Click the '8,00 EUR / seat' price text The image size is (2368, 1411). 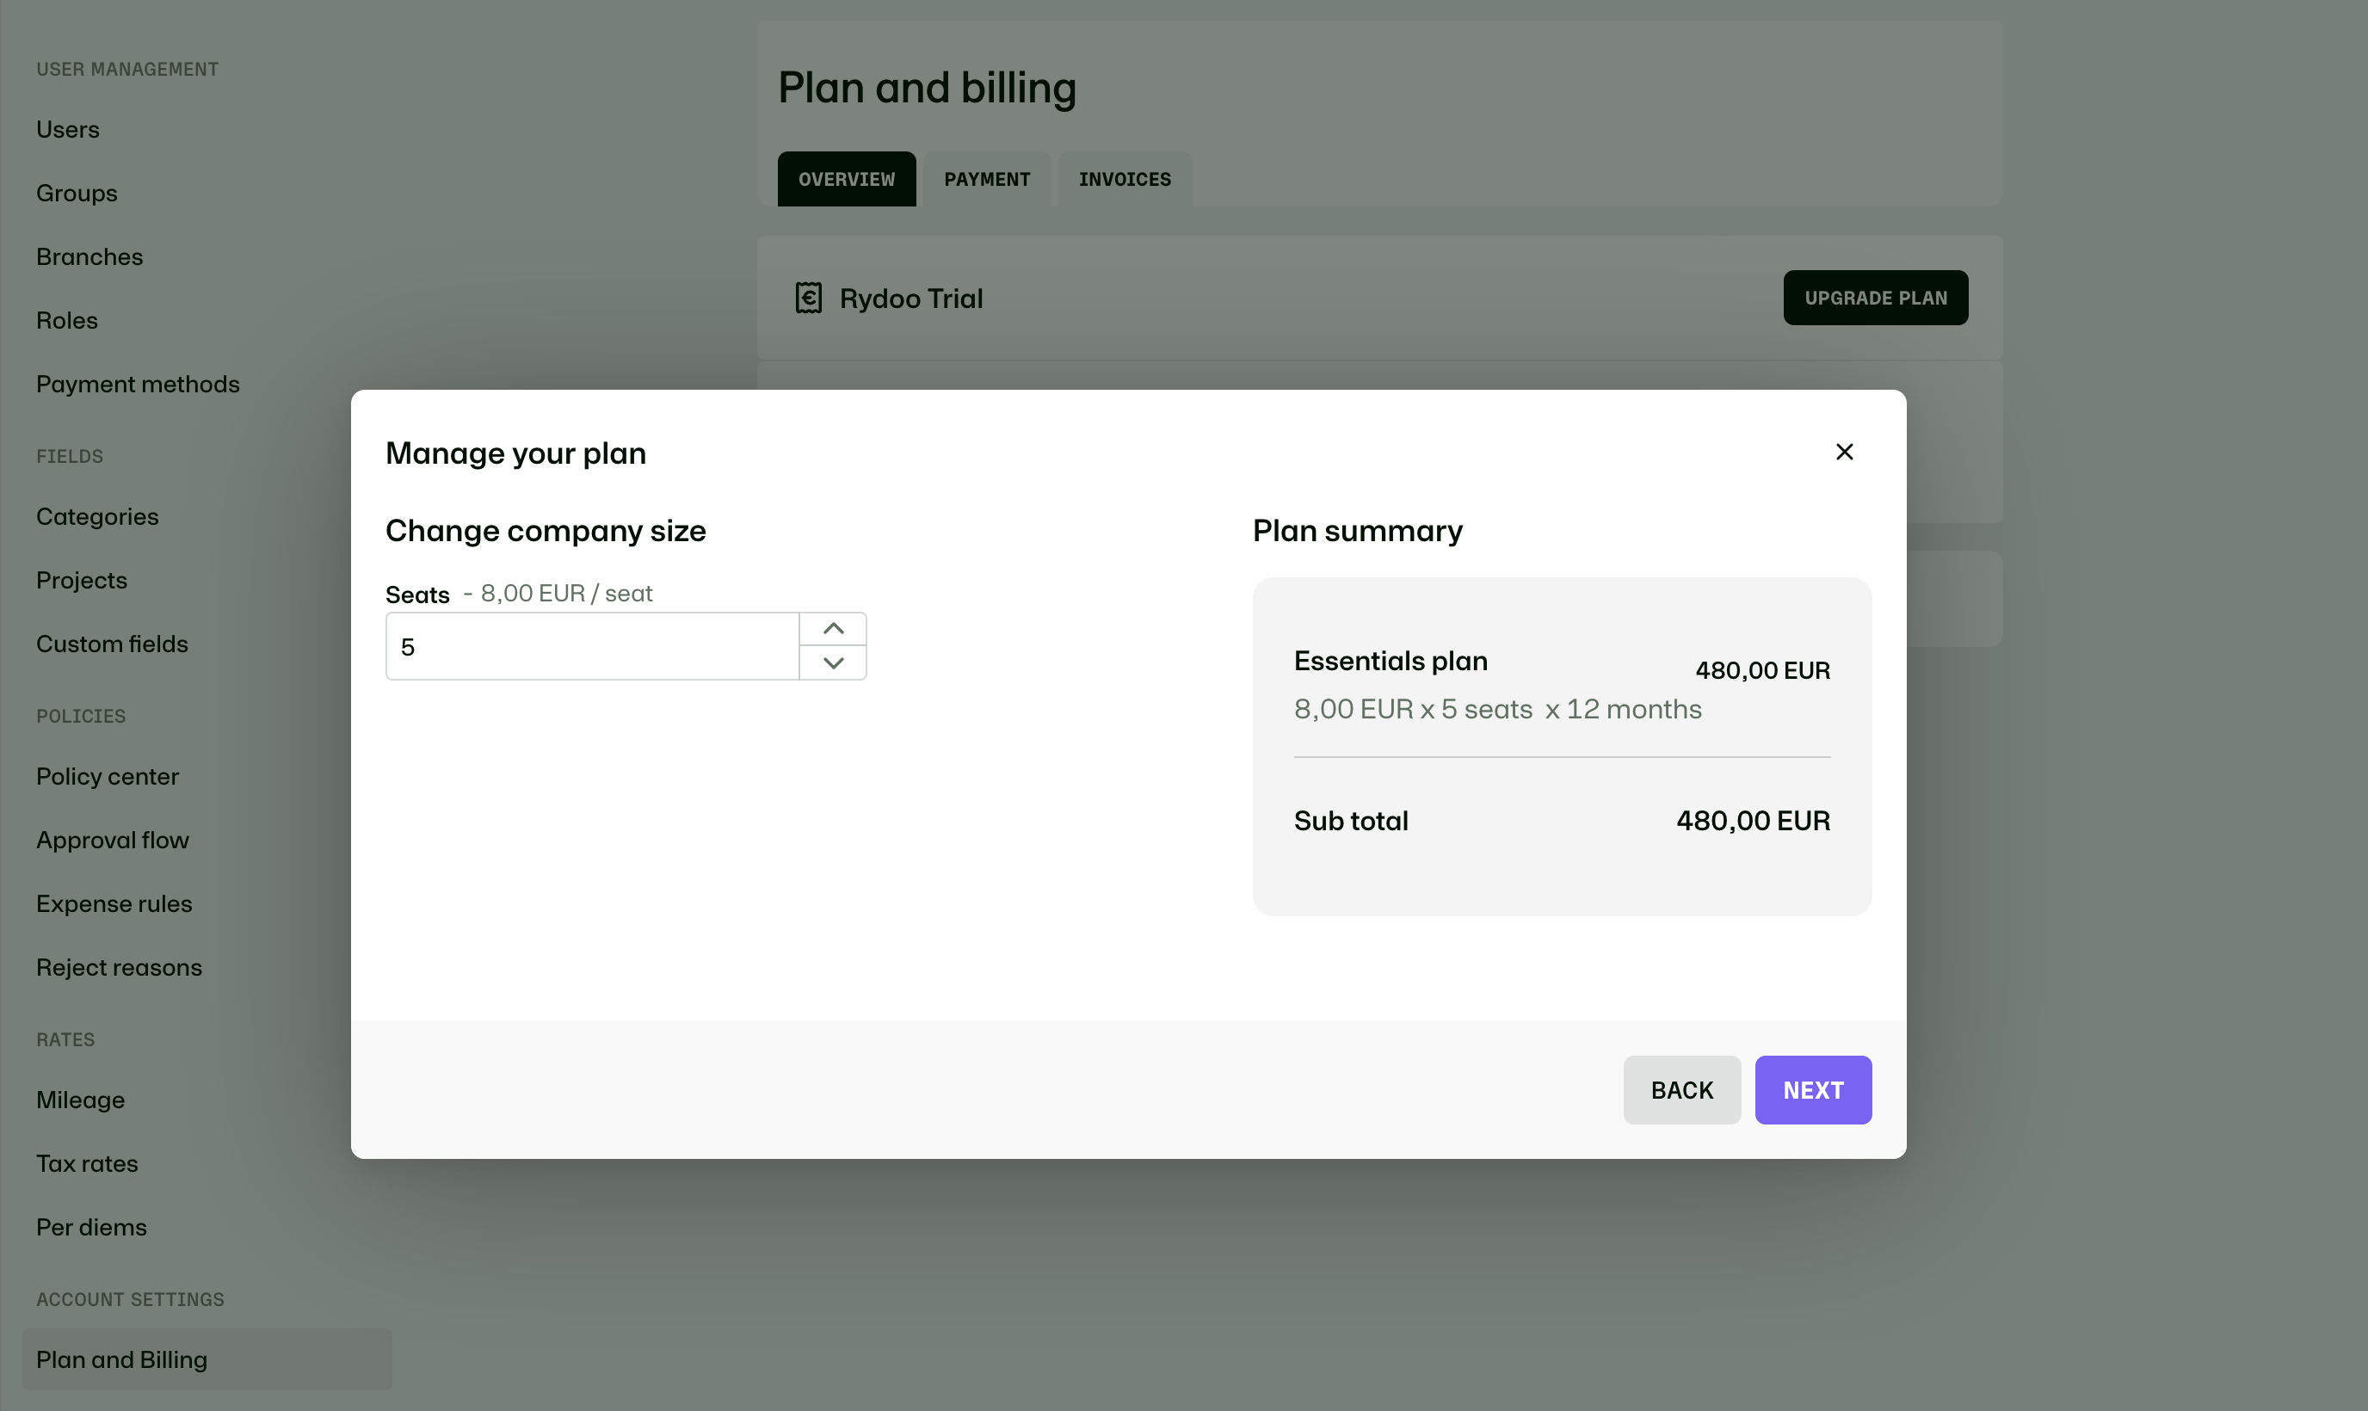[566, 594]
